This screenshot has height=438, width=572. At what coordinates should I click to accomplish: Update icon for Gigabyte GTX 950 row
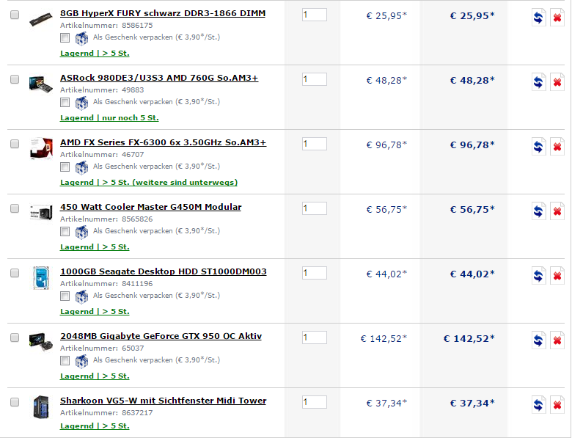click(538, 340)
